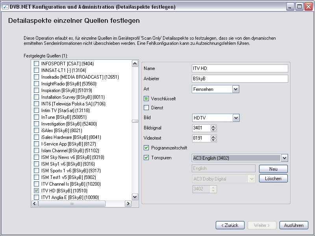
Task: Select ITV1 Anglia E in source list
Action: point(70,197)
